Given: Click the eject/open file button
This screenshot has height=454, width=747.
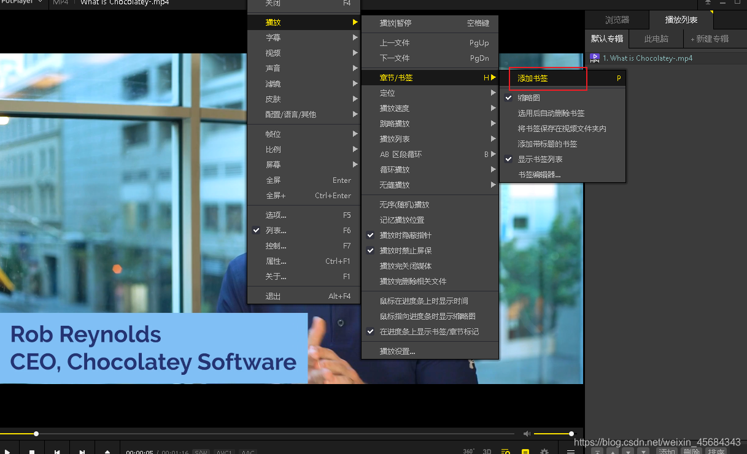Looking at the screenshot, I should click(x=107, y=452).
